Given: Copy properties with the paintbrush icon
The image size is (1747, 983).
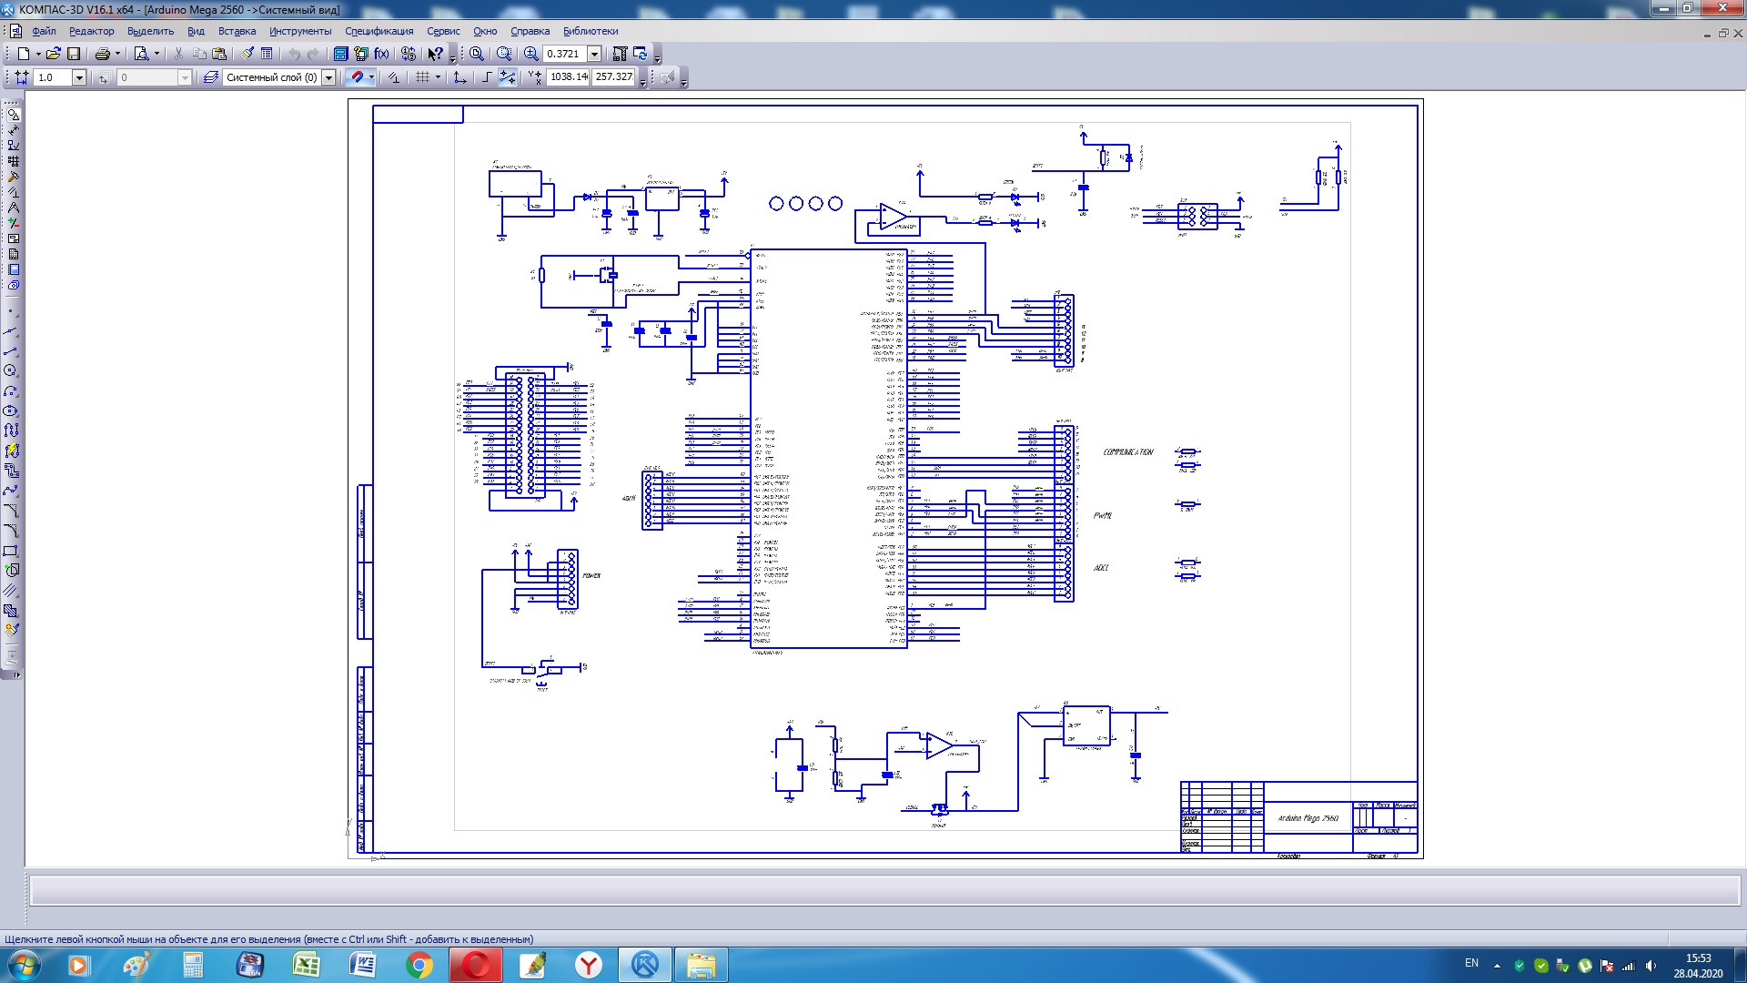Looking at the screenshot, I should (x=247, y=54).
